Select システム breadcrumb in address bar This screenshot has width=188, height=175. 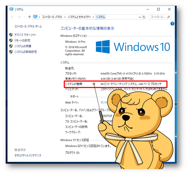[100, 17]
